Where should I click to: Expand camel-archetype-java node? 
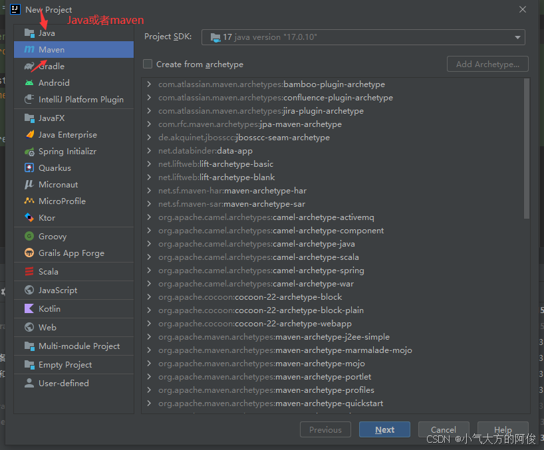pyautogui.click(x=149, y=244)
